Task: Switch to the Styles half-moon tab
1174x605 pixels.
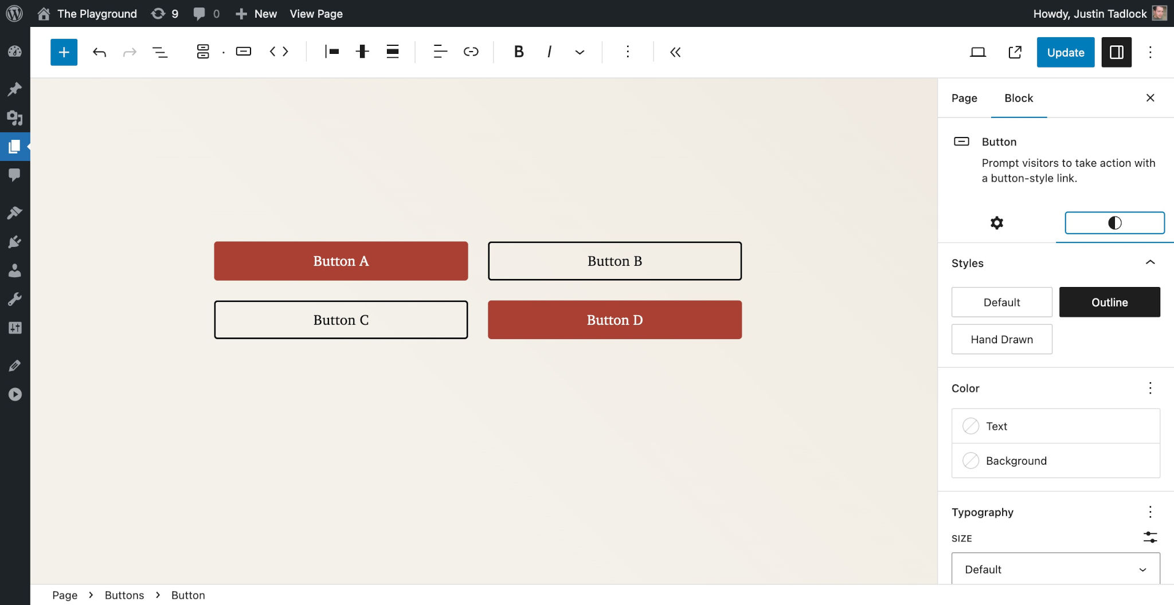Action: (x=1114, y=223)
